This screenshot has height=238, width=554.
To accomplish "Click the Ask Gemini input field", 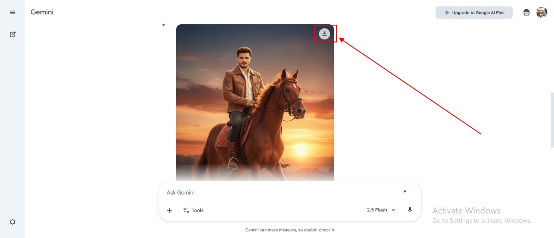I will (x=232, y=192).
